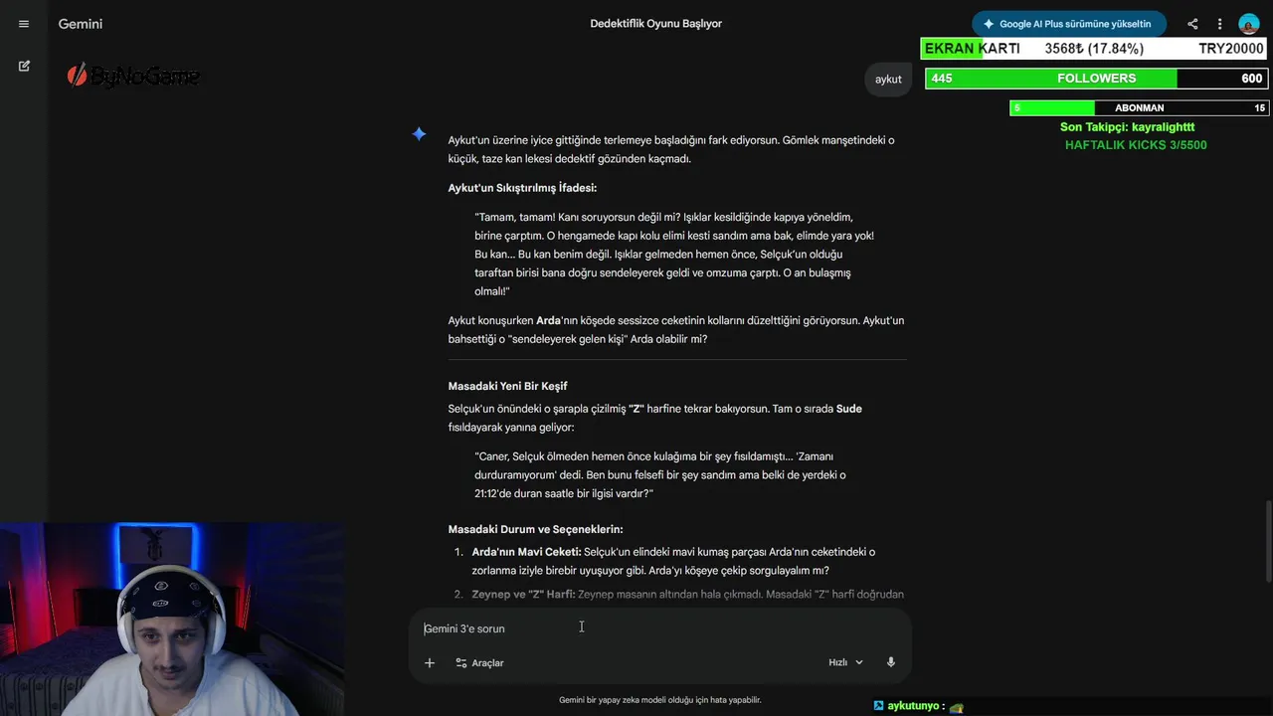Activate the microphone voice input
The height and width of the screenshot is (716, 1273).
pyautogui.click(x=891, y=662)
